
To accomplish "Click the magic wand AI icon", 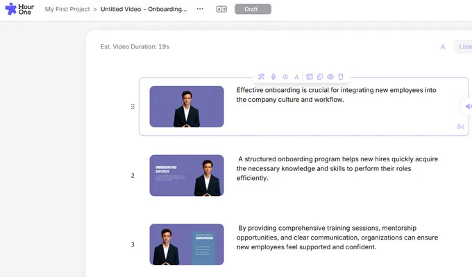I will click(261, 77).
